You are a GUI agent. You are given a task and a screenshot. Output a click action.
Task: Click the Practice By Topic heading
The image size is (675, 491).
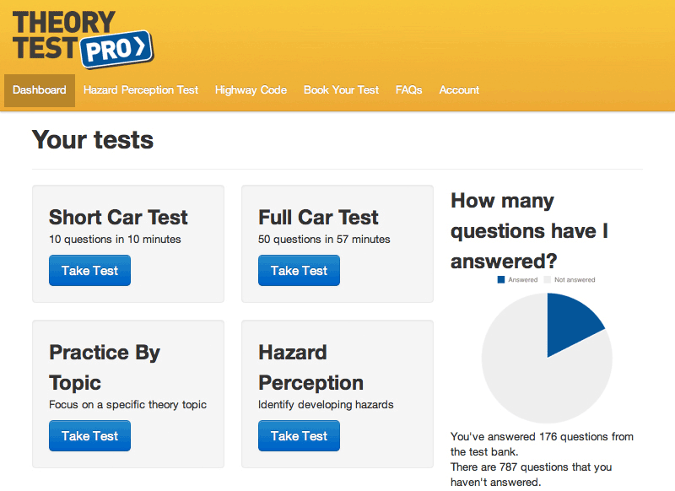pos(105,368)
